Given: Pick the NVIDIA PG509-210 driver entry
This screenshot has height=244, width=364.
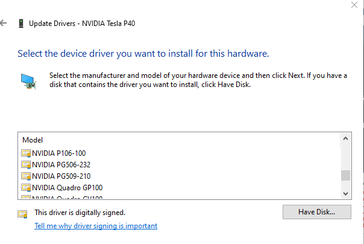Looking at the screenshot, I should click(x=61, y=176).
